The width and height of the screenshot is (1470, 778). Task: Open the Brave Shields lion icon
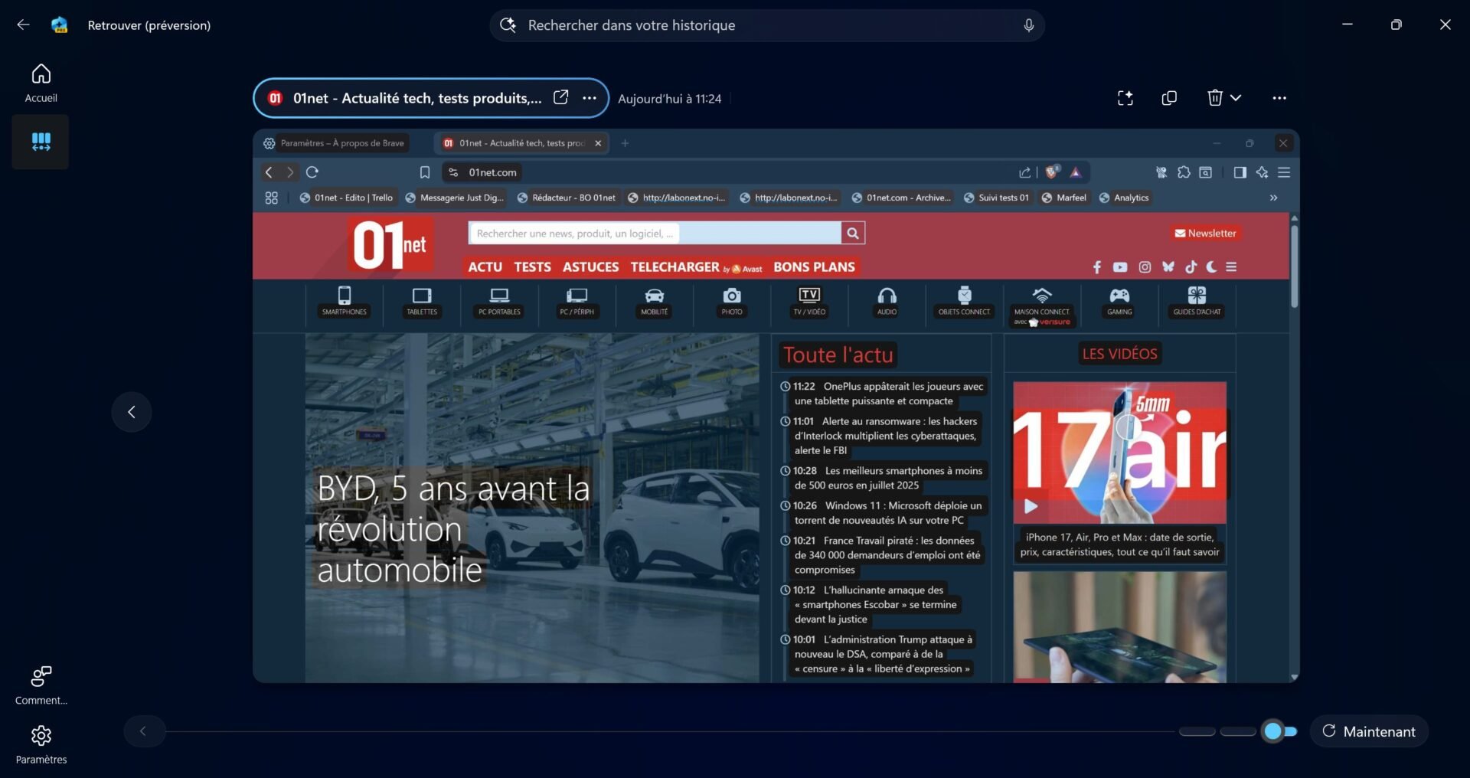click(x=1053, y=172)
